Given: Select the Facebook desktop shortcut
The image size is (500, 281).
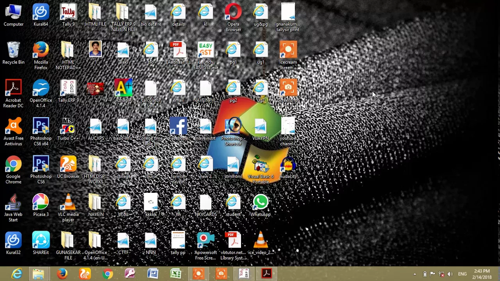Looking at the screenshot, I should (178, 130).
